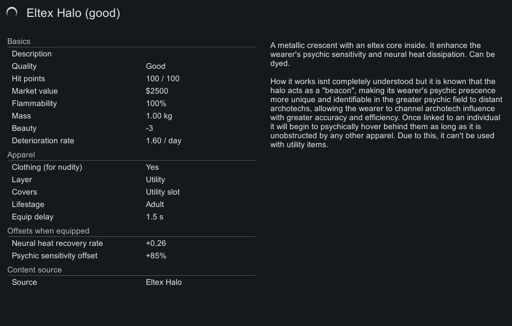The image size is (512, 326).
Task: Click the Offsets when equipped header
Action: click(48, 231)
